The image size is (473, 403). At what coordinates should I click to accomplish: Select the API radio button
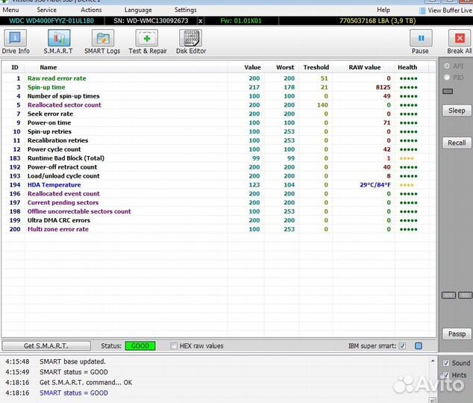click(447, 66)
